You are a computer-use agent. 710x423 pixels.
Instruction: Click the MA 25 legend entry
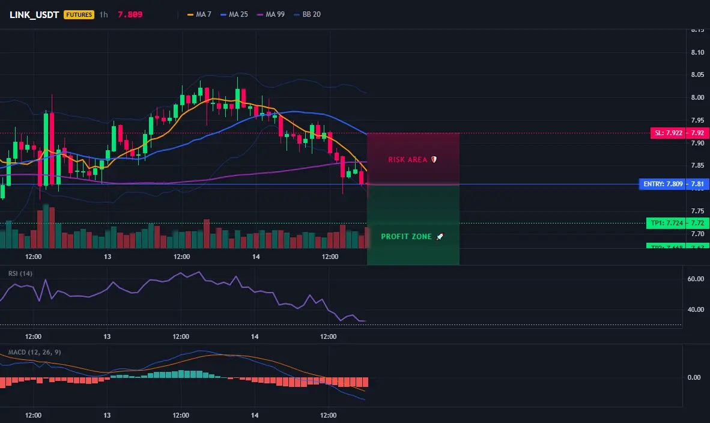[x=234, y=14]
